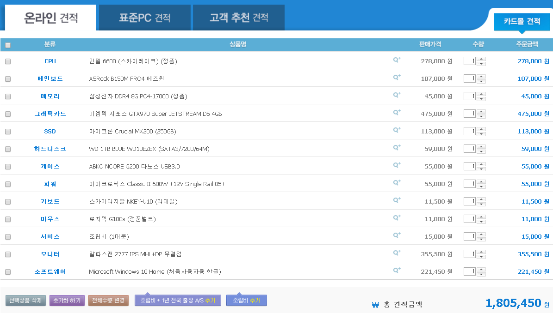Open the 고객 추천 견적 tab
553x313 pixels.
[x=239, y=18]
